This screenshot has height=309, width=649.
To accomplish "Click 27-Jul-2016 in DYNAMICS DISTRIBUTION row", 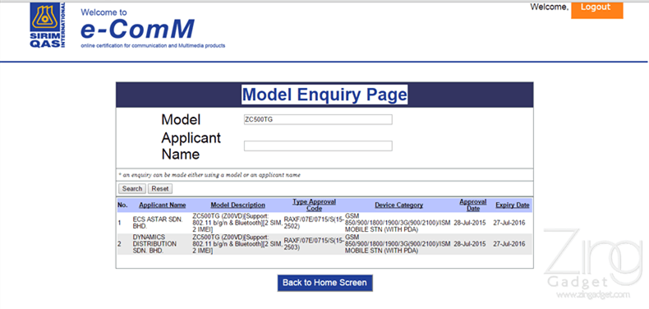I will (509, 244).
